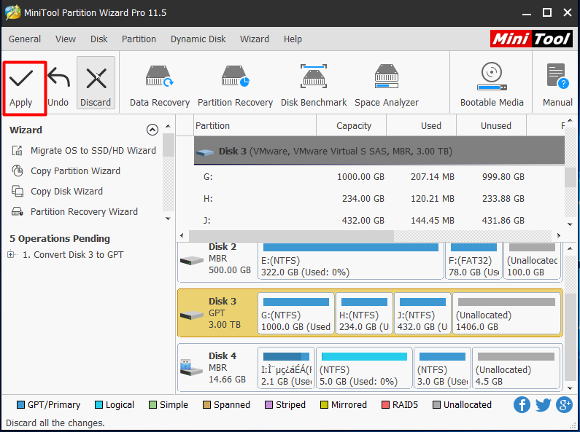580x432 pixels.
Task: Open the Google Plus page
Action: click(564, 404)
